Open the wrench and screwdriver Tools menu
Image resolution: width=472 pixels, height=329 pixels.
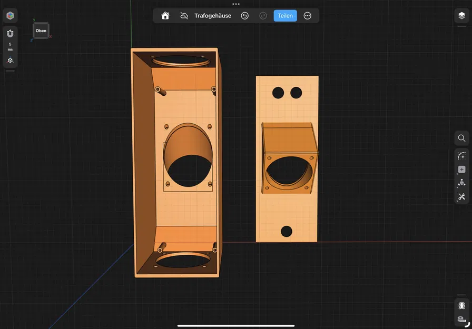click(461, 197)
